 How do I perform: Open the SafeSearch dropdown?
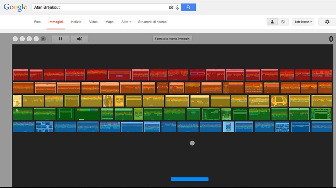pyautogui.click(x=303, y=22)
